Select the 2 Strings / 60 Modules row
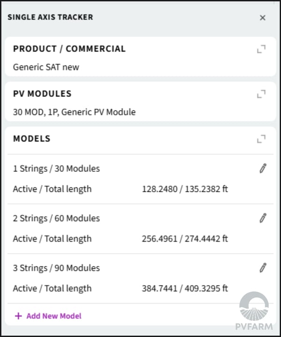Viewport: 281px width, 337px height. click(140, 229)
